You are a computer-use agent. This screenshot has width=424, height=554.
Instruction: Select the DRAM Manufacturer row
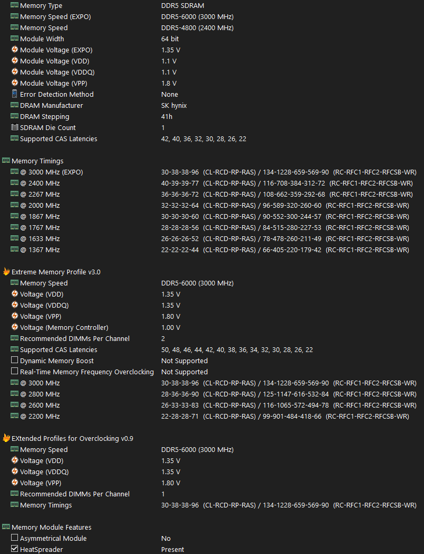point(51,105)
